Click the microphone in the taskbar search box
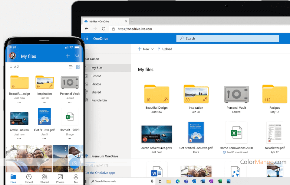290x185 pixels. pyautogui.click(x=152, y=181)
